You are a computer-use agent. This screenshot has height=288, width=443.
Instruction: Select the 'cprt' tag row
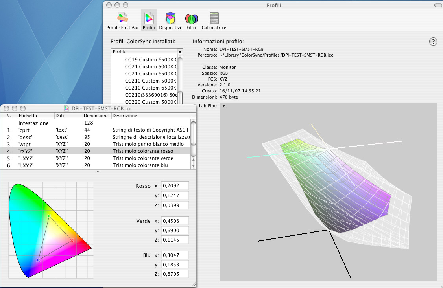coord(96,130)
